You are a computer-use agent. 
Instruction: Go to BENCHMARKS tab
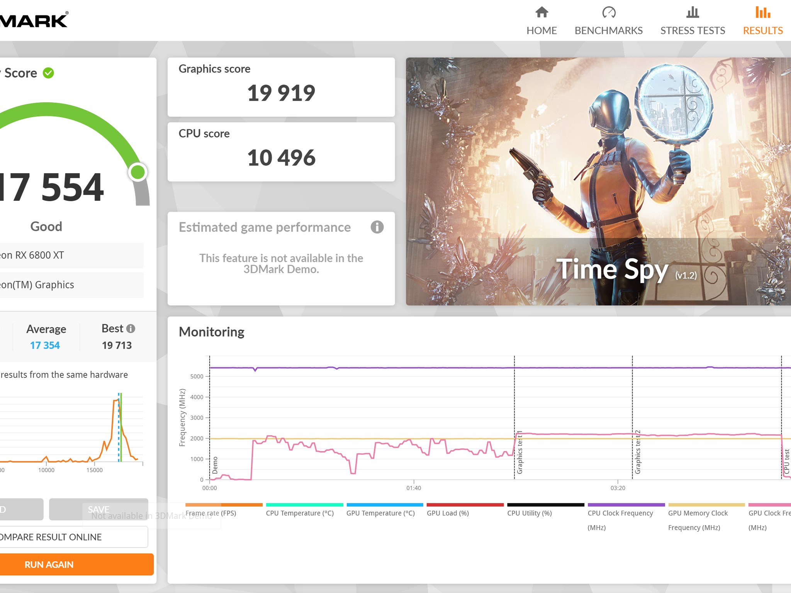tap(609, 30)
